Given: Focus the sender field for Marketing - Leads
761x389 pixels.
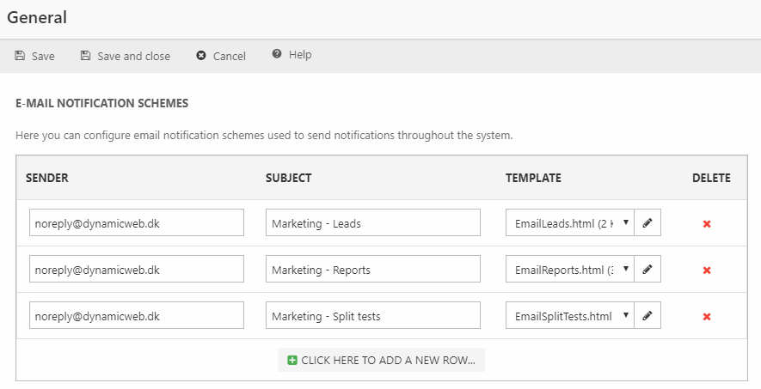Looking at the screenshot, I should pos(137,223).
